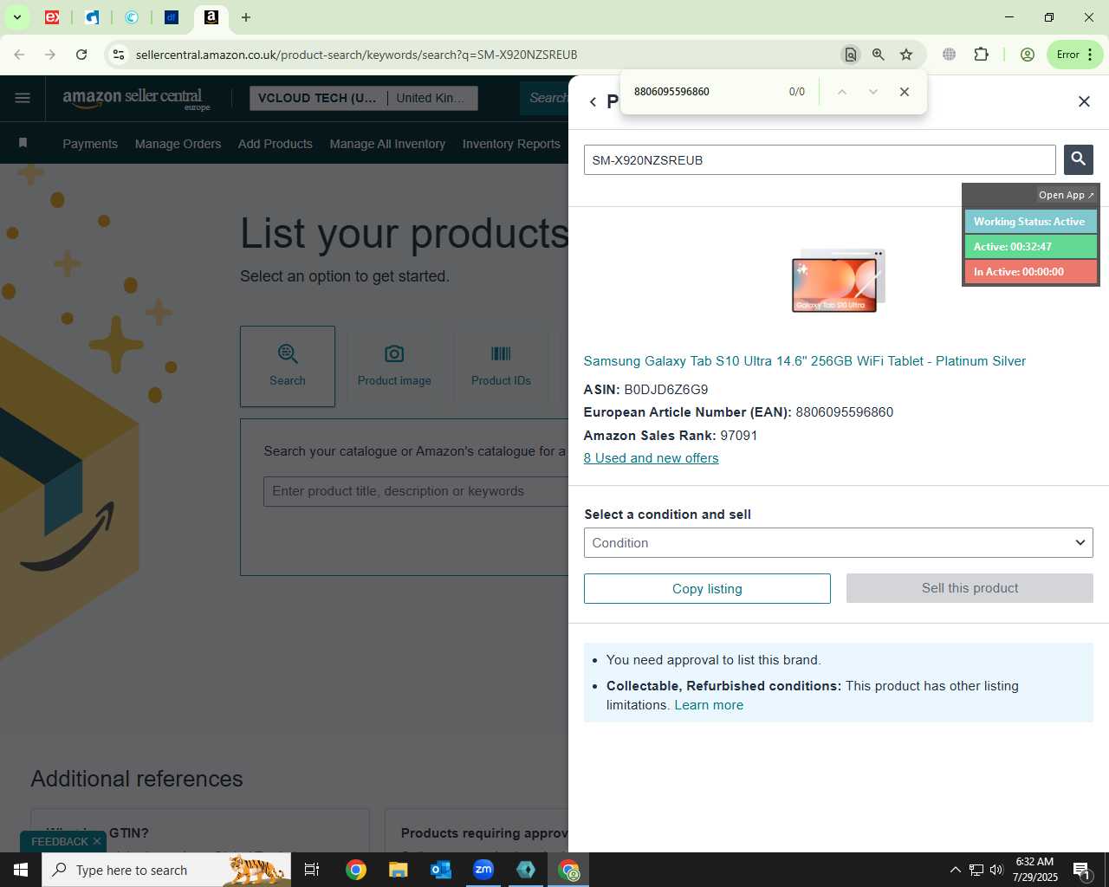Open the volume control in the tray
The image size is (1109, 887).
pyautogui.click(x=996, y=870)
